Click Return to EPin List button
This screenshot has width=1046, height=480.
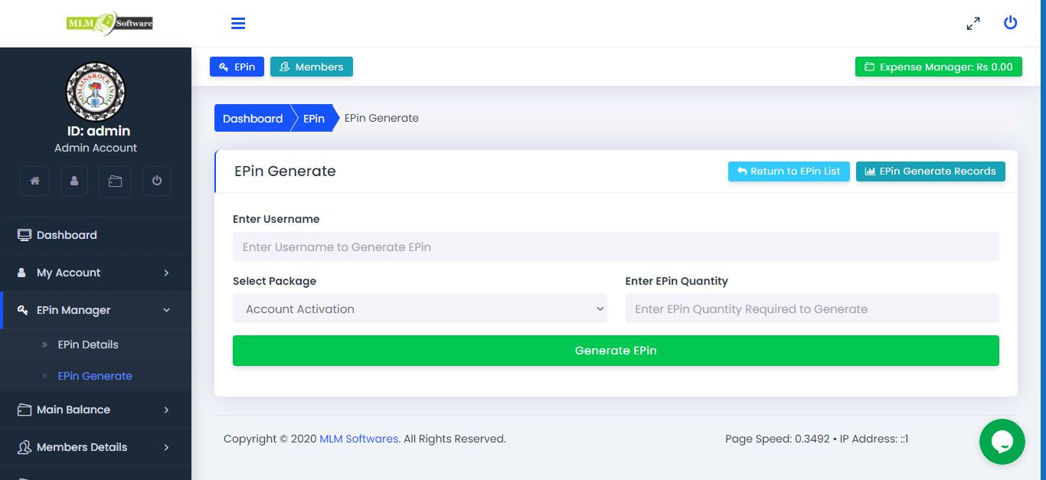click(789, 171)
